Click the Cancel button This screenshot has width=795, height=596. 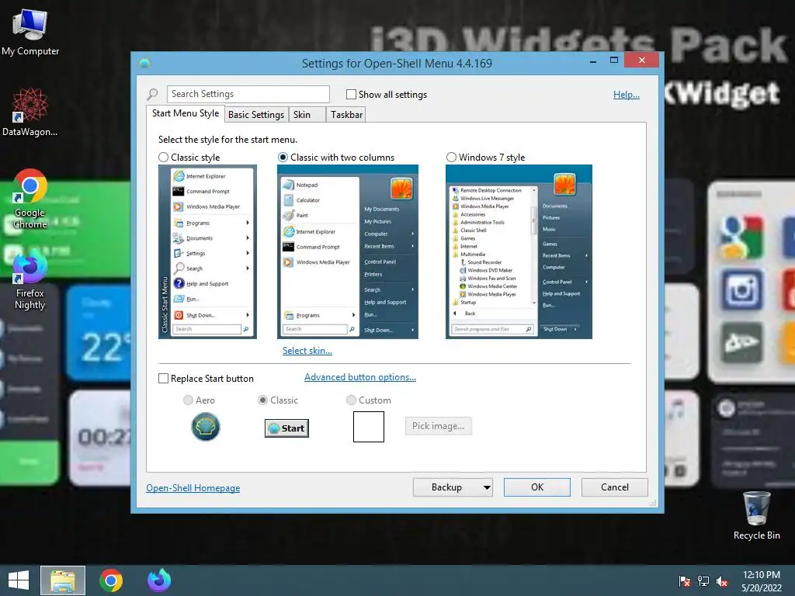[x=615, y=487]
